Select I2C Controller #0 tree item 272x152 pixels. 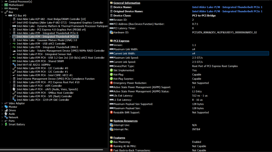click(42, 68)
